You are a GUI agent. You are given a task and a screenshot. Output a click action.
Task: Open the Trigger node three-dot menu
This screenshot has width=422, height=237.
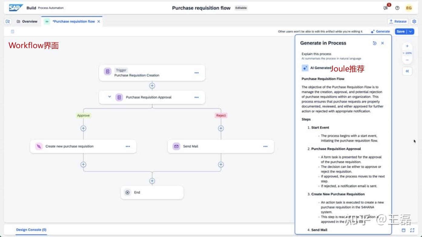coord(197,73)
